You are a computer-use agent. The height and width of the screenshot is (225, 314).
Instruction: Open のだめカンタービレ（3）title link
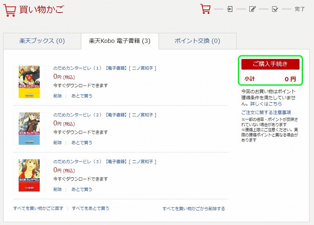pyautogui.click(x=105, y=161)
